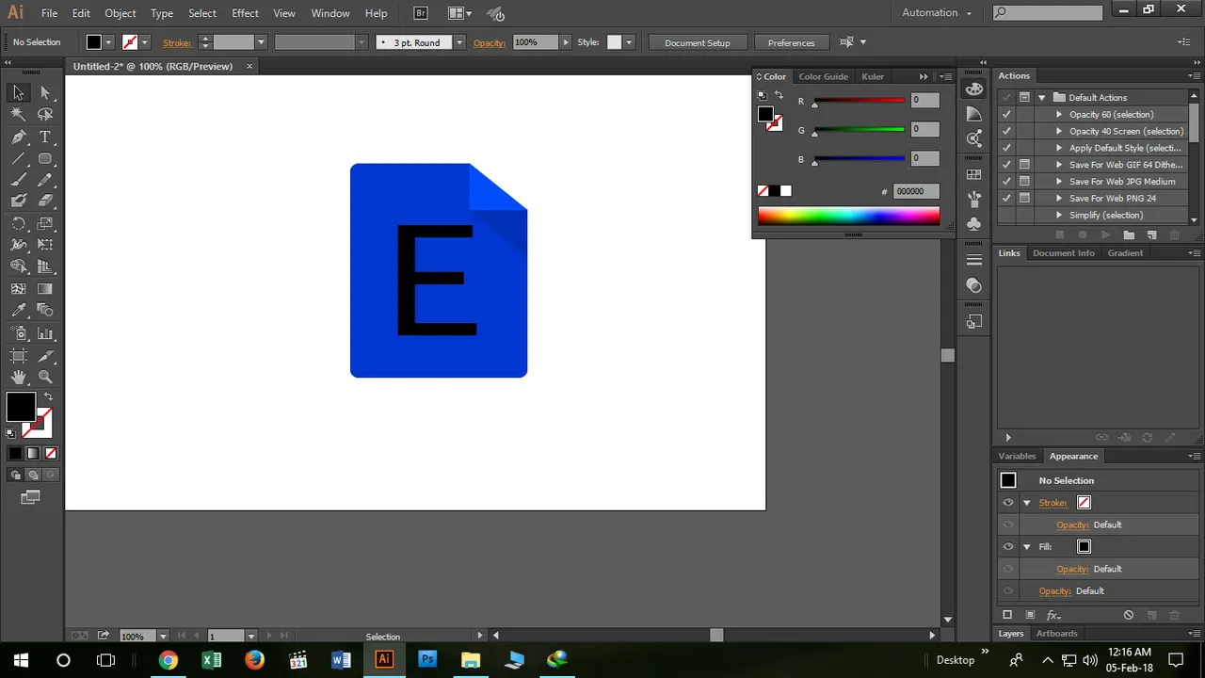Choose the Artboard tool
1205x678 pixels.
point(18,355)
